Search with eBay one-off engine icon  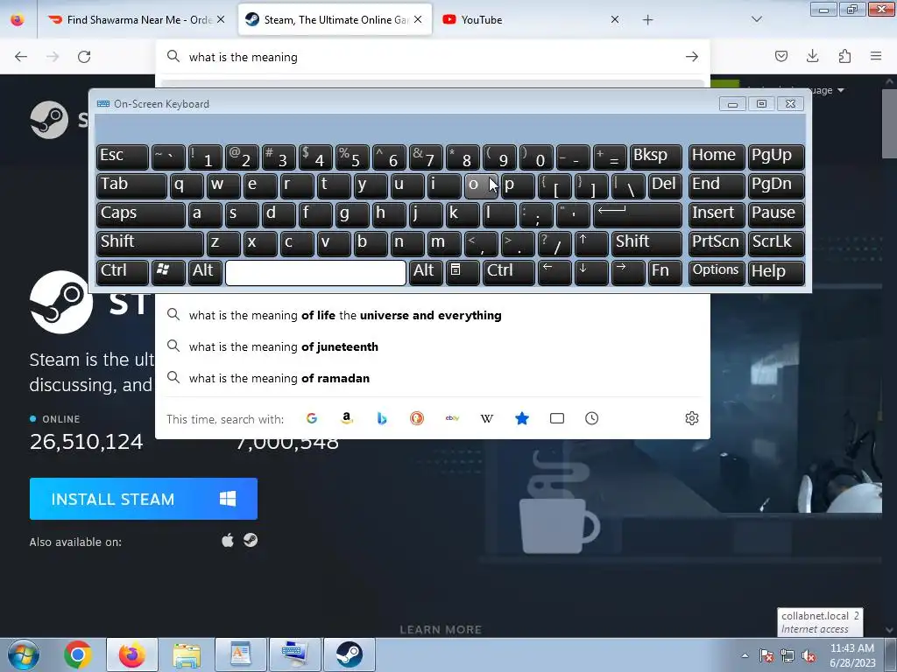[x=452, y=418]
